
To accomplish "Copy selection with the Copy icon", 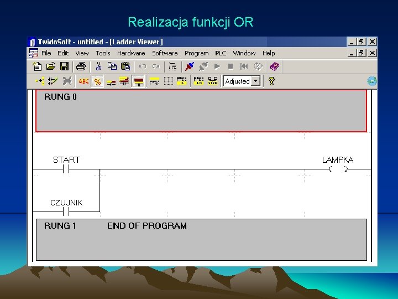I will 112,66.
